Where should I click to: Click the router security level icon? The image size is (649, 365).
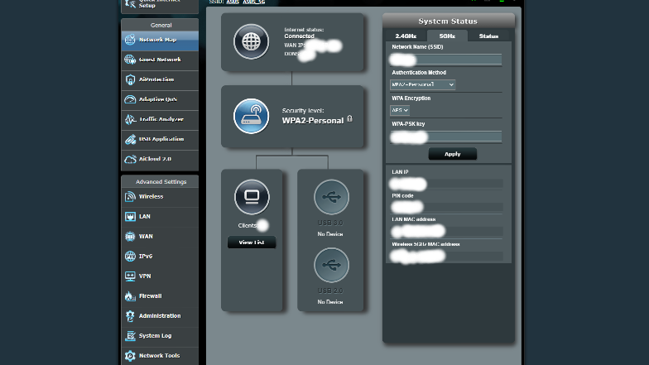click(x=252, y=116)
